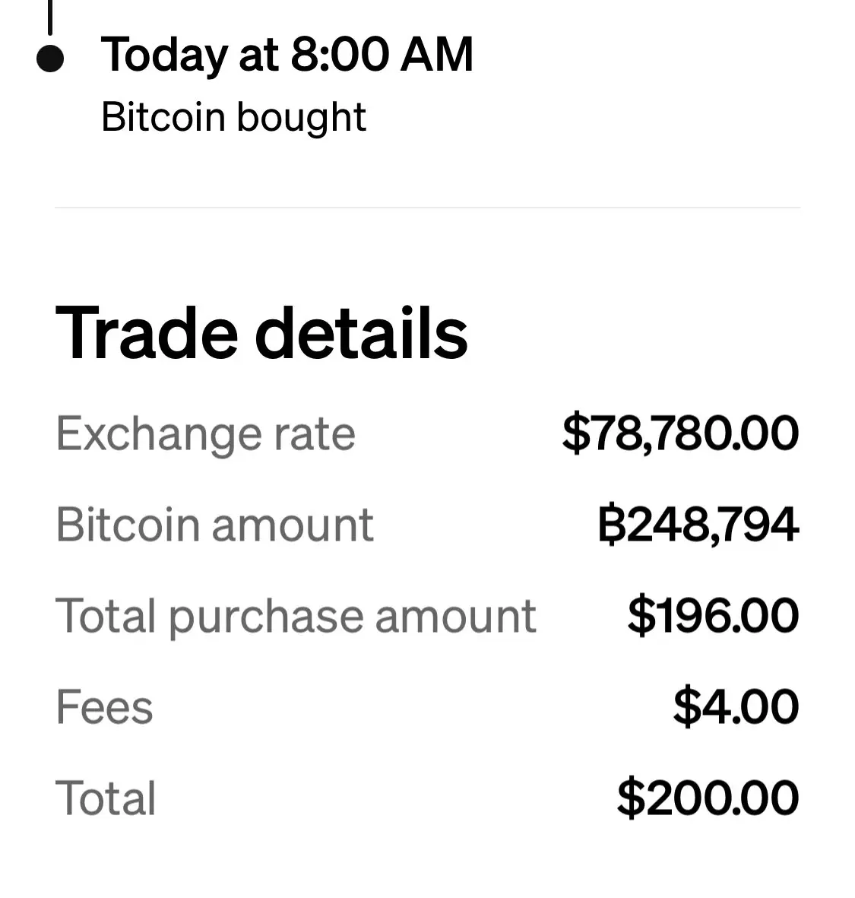This screenshot has height=898, width=855.
Task: Tap the $4.00 fees value
Action: (x=736, y=707)
